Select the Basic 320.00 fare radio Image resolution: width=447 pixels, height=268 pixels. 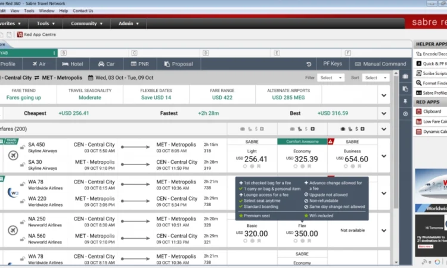[x=245, y=241]
